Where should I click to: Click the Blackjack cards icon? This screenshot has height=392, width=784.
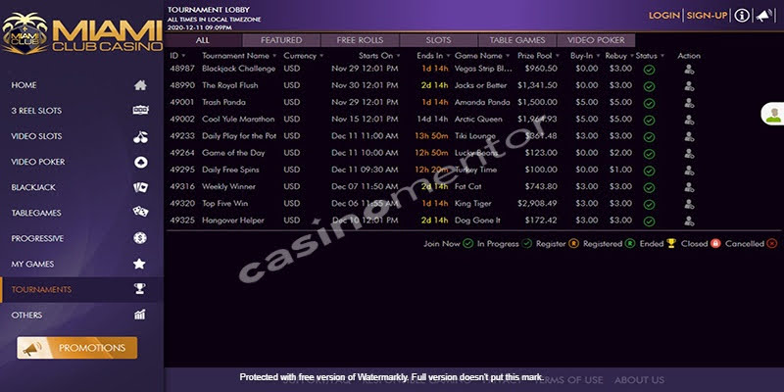(140, 187)
